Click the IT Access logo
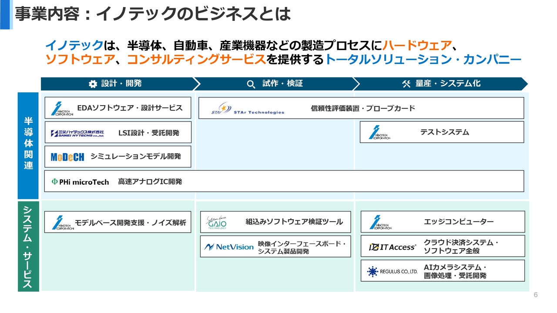The height and width of the screenshot is (313, 557). [x=393, y=247]
